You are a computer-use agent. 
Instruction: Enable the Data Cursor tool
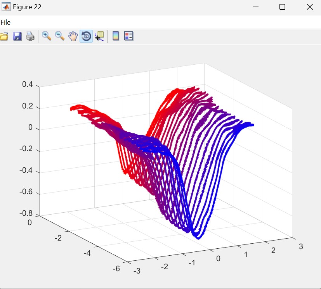(x=99, y=36)
